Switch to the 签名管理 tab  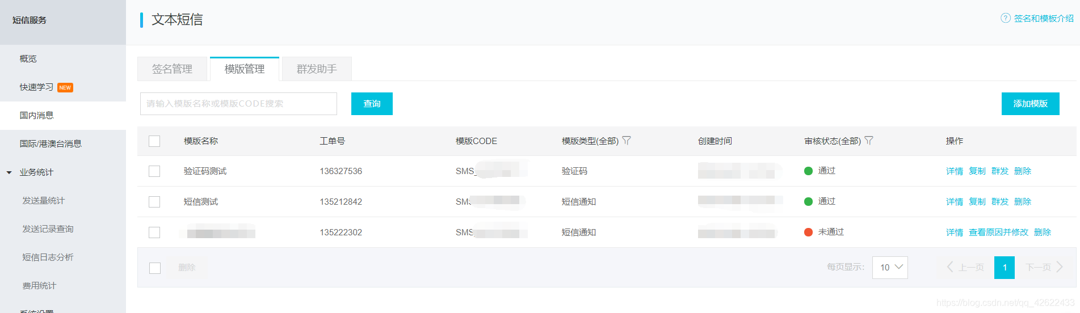[172, 69]
